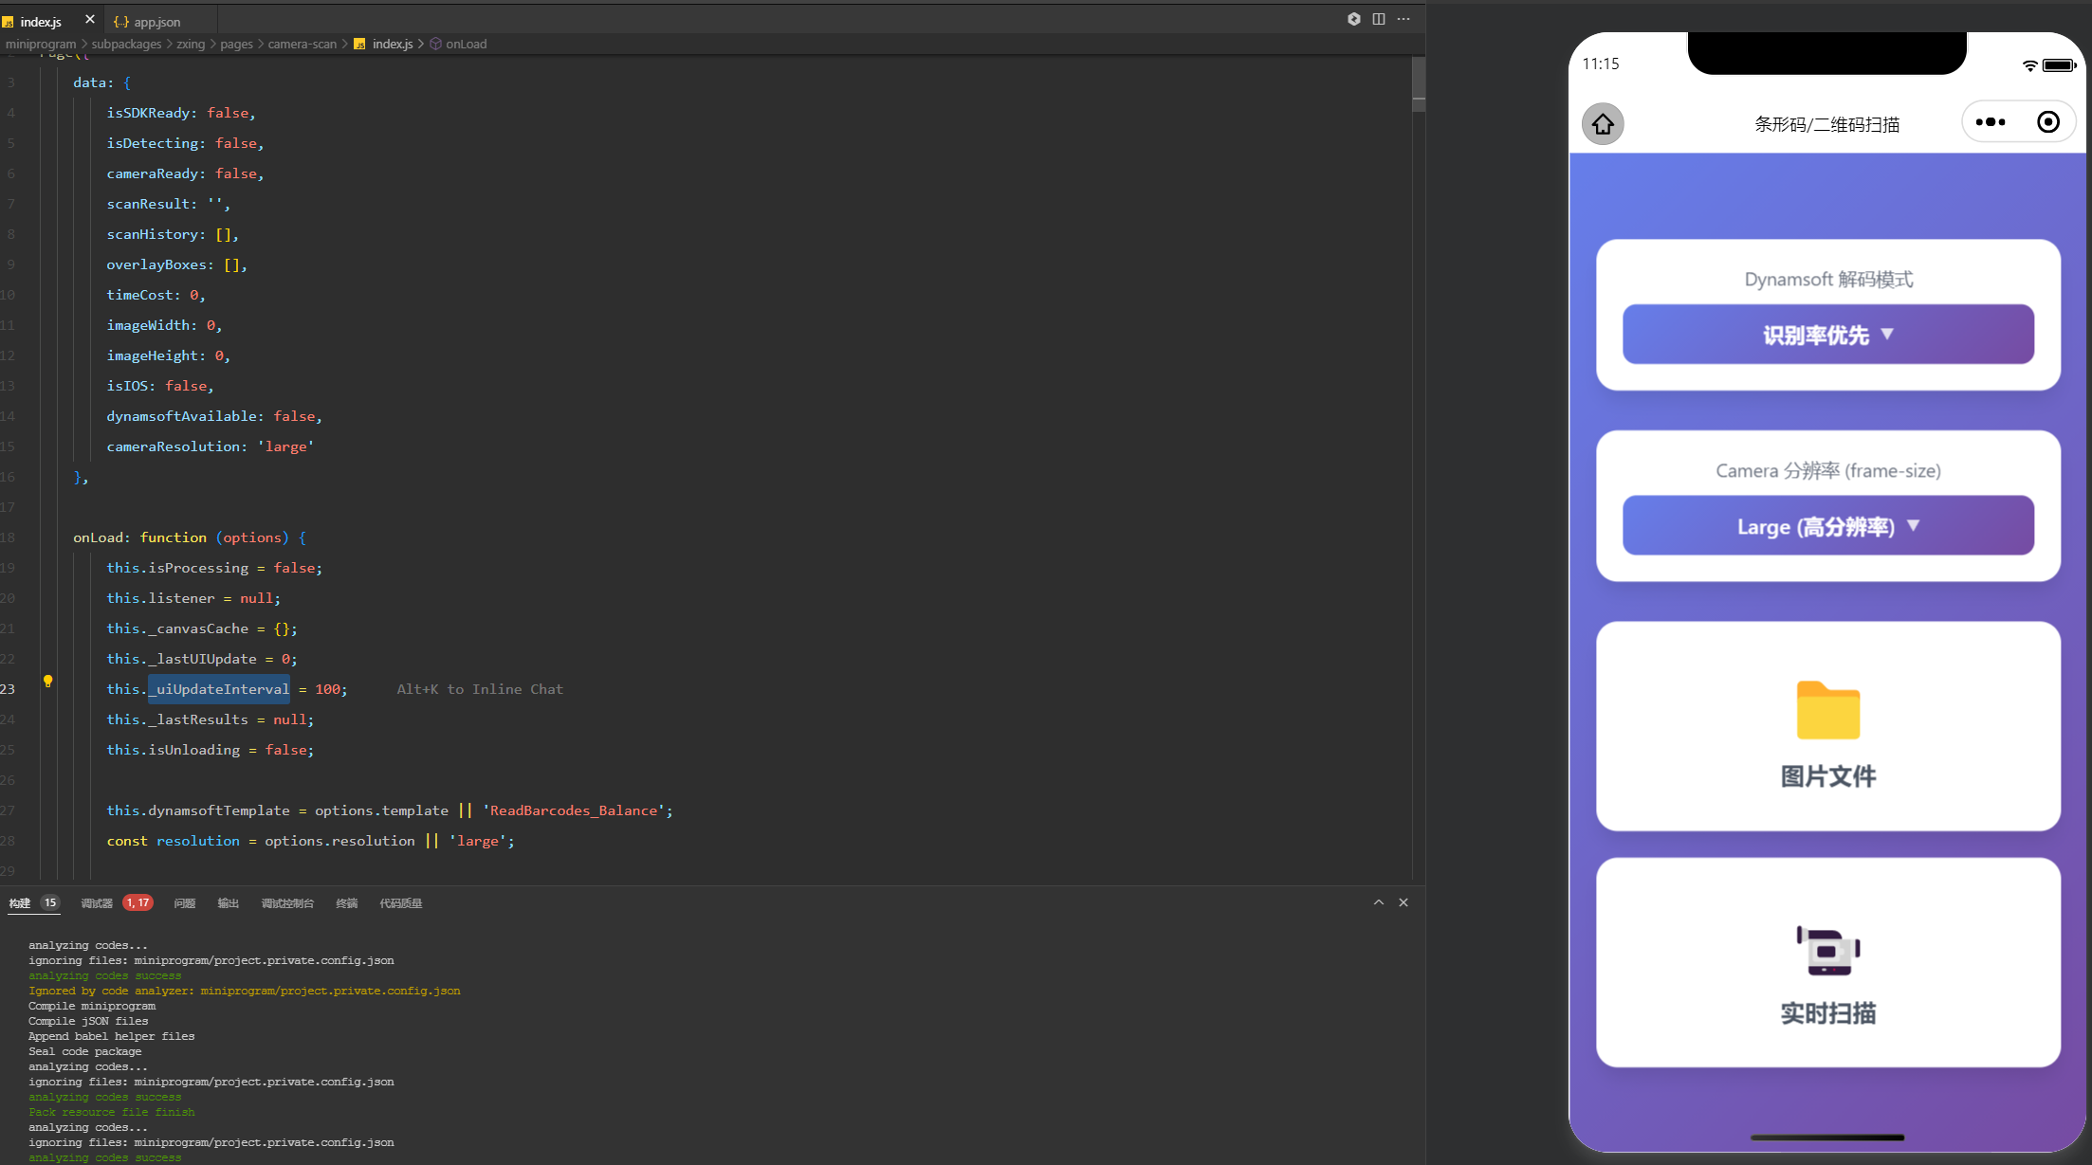Tap the 实时扫描 live scan card
2092x1165 pixels.
click(1827, 963)
